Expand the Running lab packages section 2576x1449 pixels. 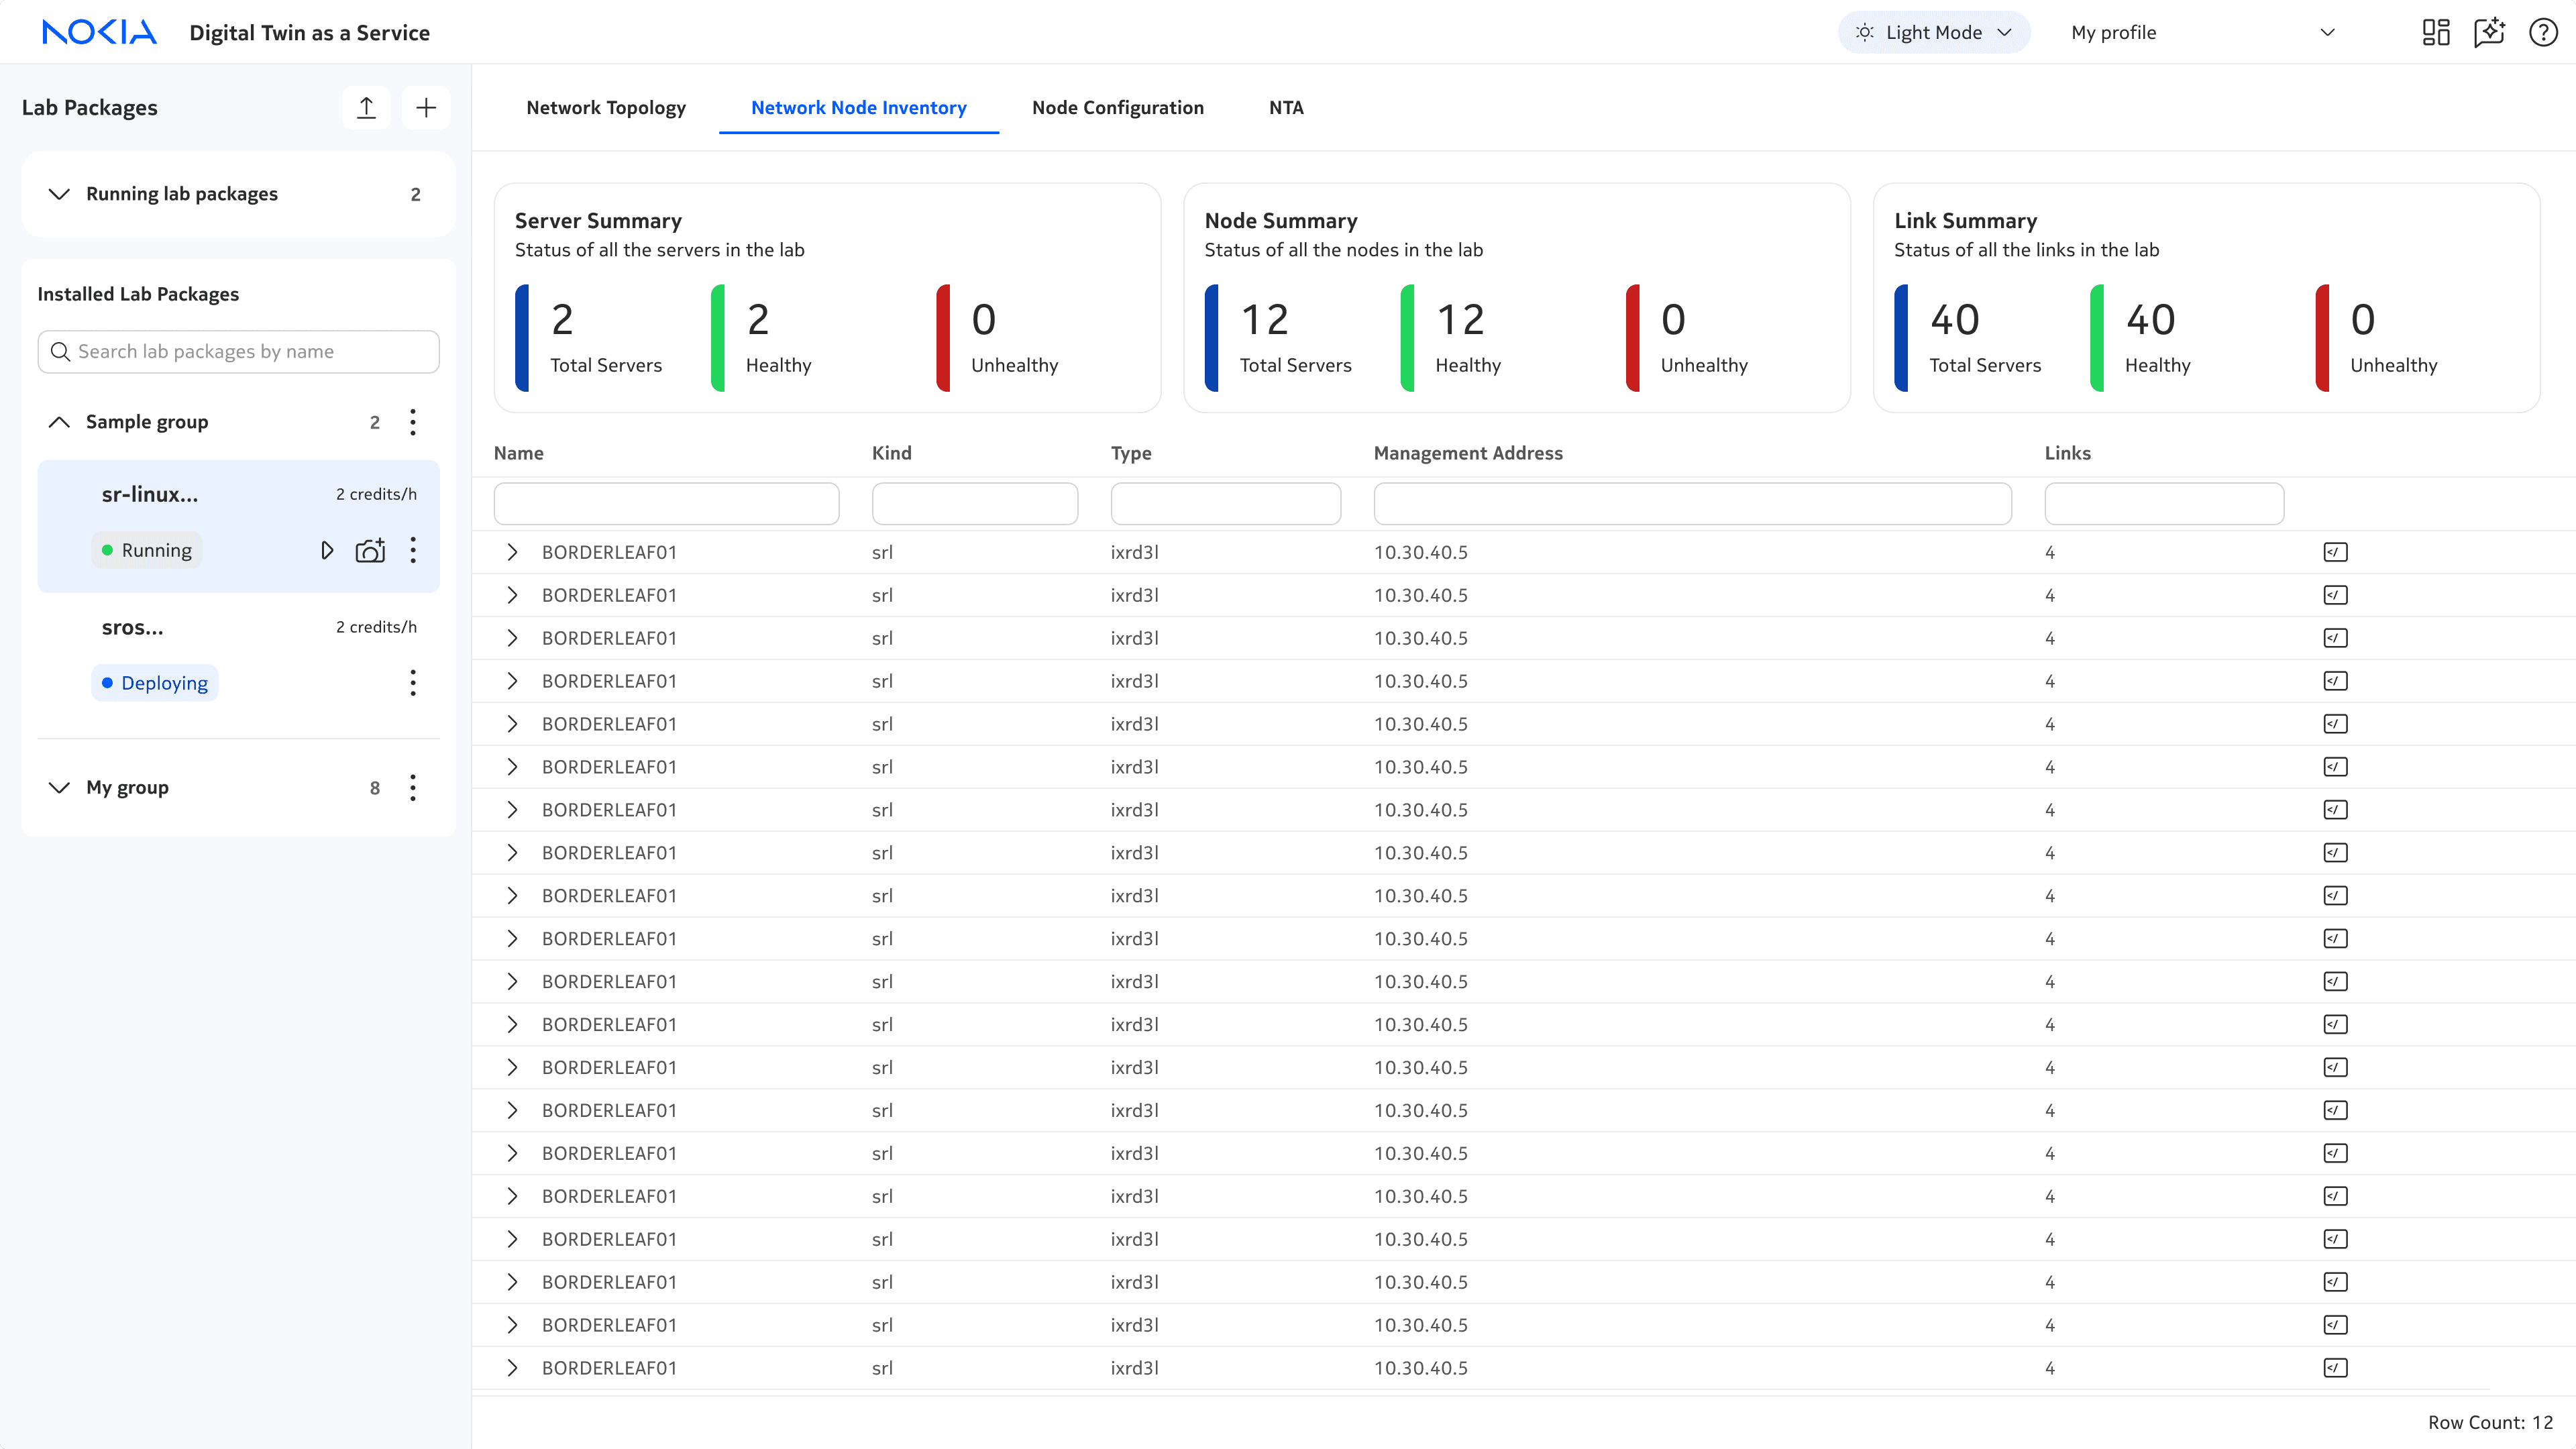click(59, 194)
